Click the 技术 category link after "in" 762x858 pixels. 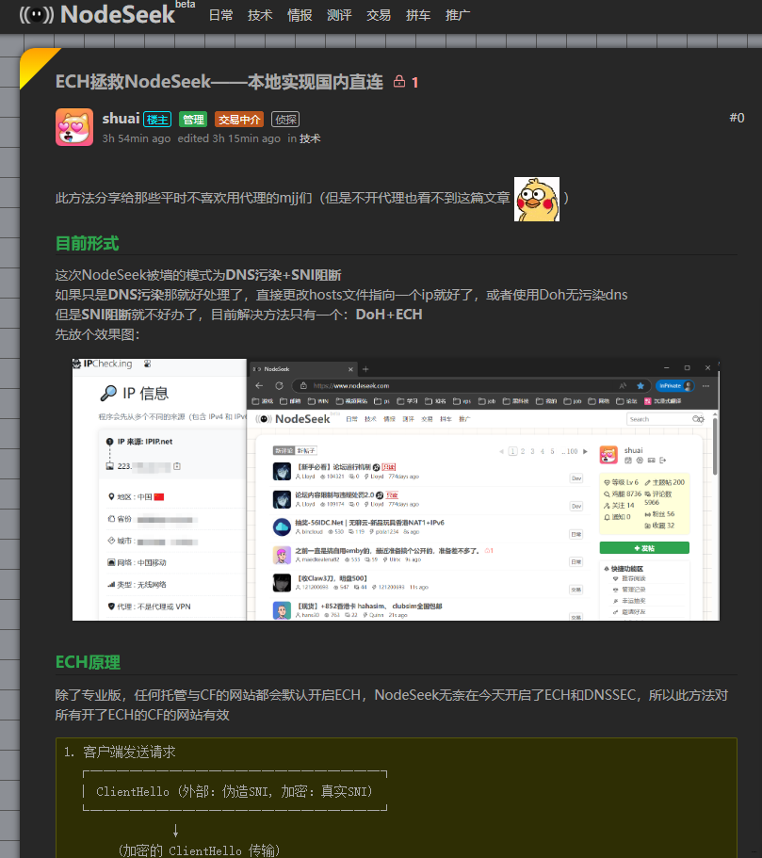tap(310, 138)
